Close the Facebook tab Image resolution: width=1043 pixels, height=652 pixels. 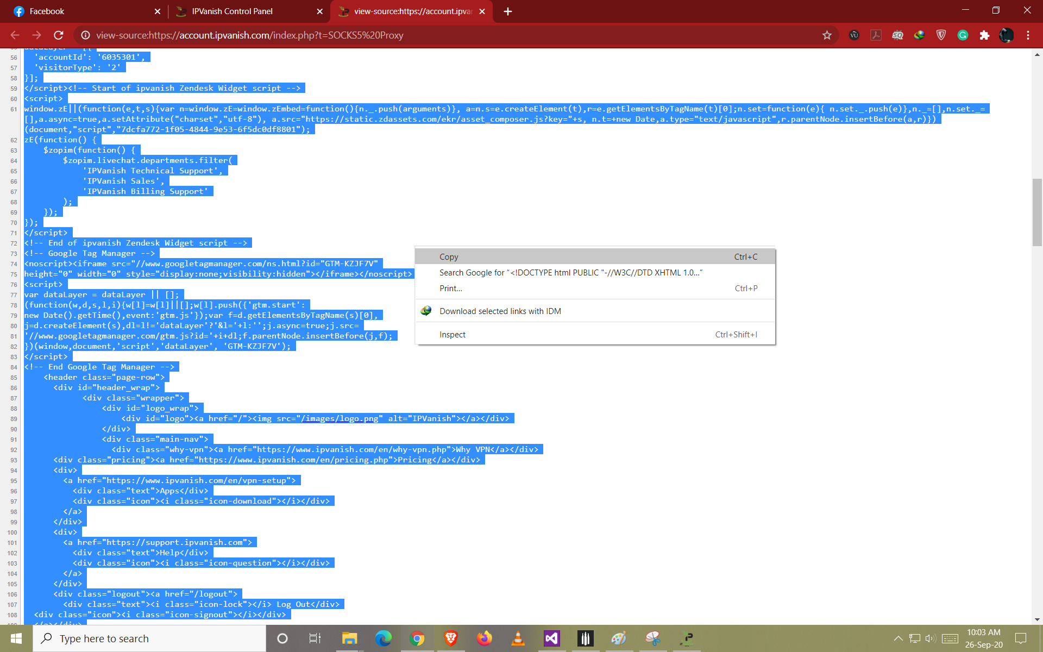pyautogui.click(x=158, y=11)
